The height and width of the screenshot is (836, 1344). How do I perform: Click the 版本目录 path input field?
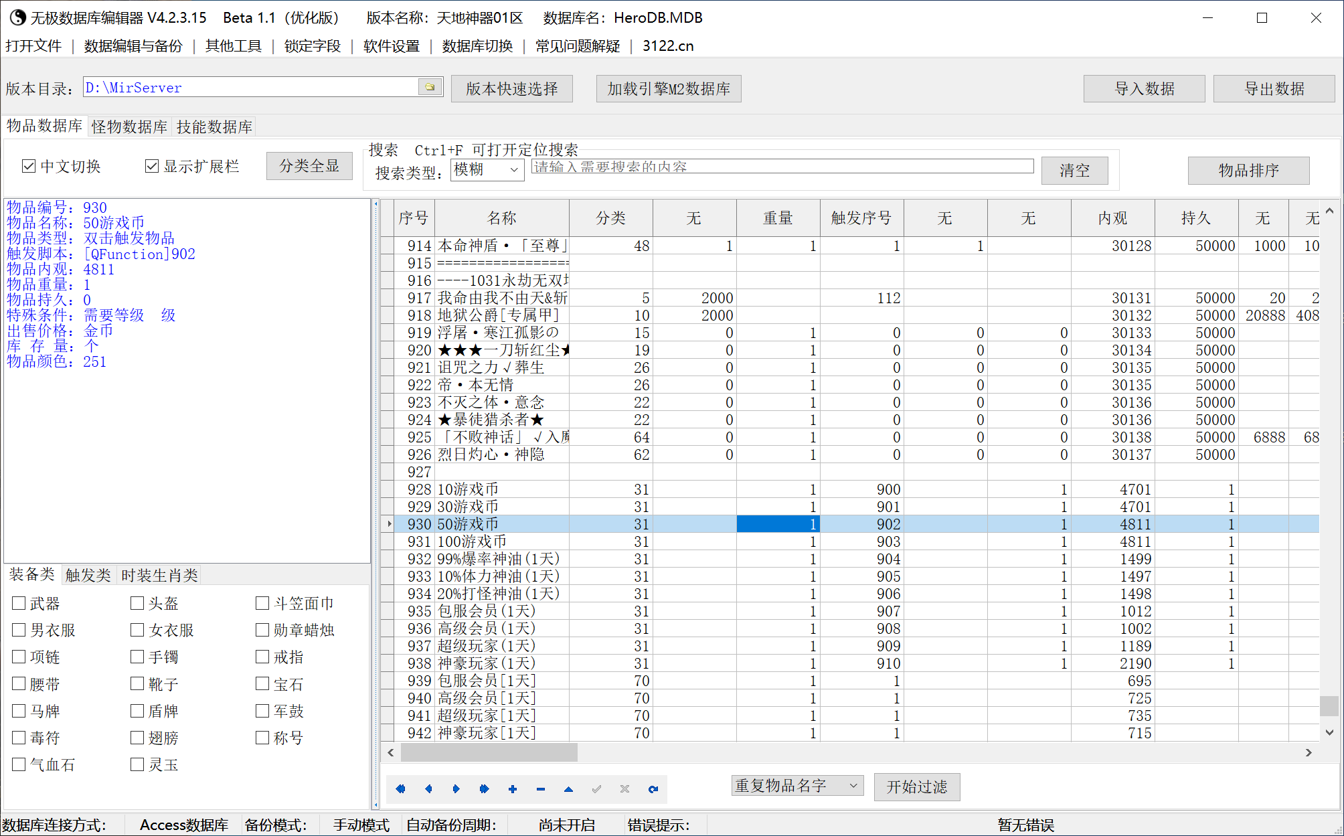[x=251, y=87]
